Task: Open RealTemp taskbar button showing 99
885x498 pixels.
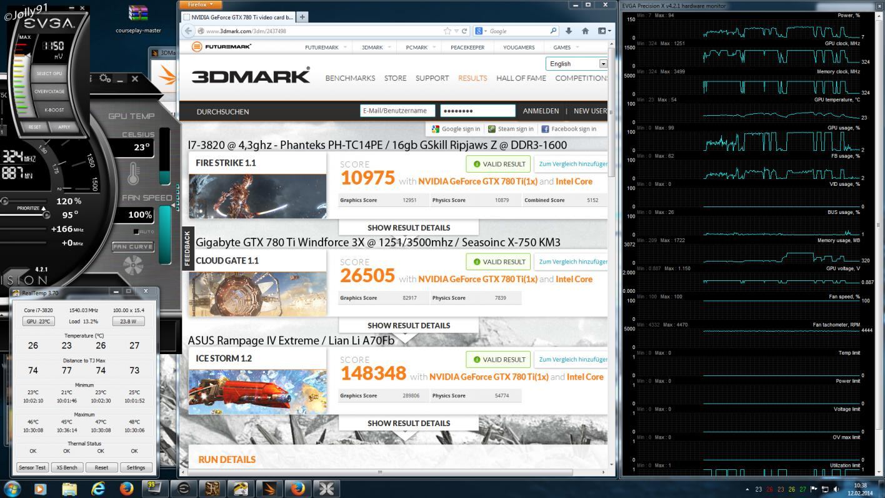Action: (154, 489)
